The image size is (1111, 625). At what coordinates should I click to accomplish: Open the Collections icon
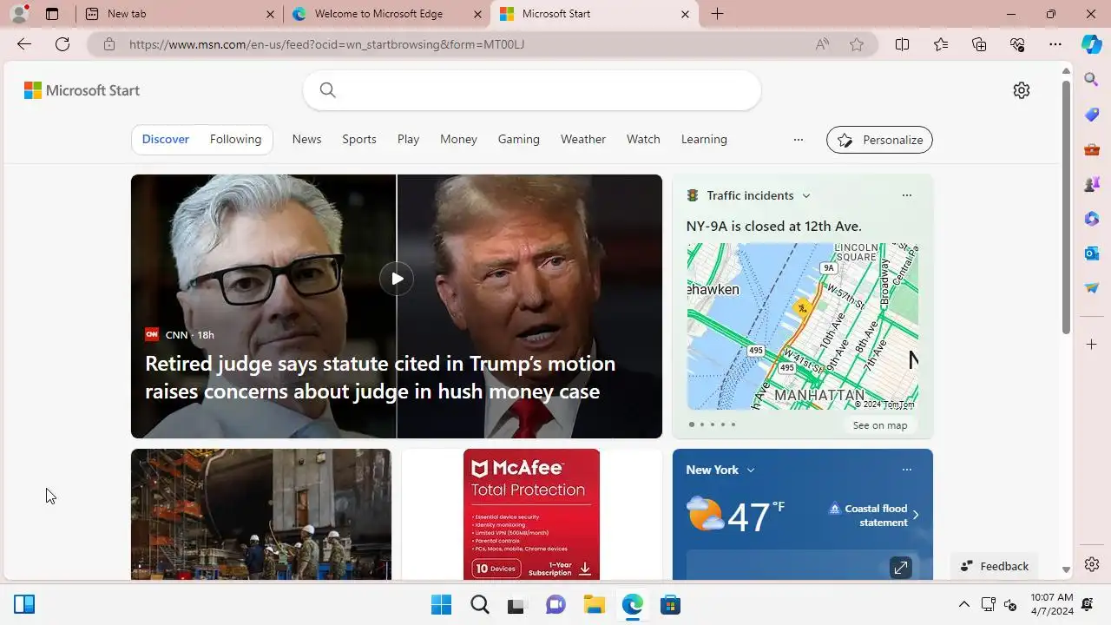(x=979, y=44)
